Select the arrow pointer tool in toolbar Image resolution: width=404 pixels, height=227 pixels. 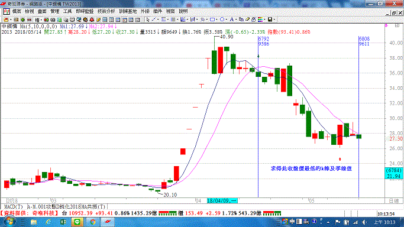click(148, 20)
